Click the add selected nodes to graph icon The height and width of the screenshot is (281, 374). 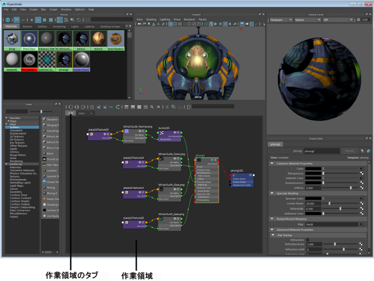coord(98,107)
